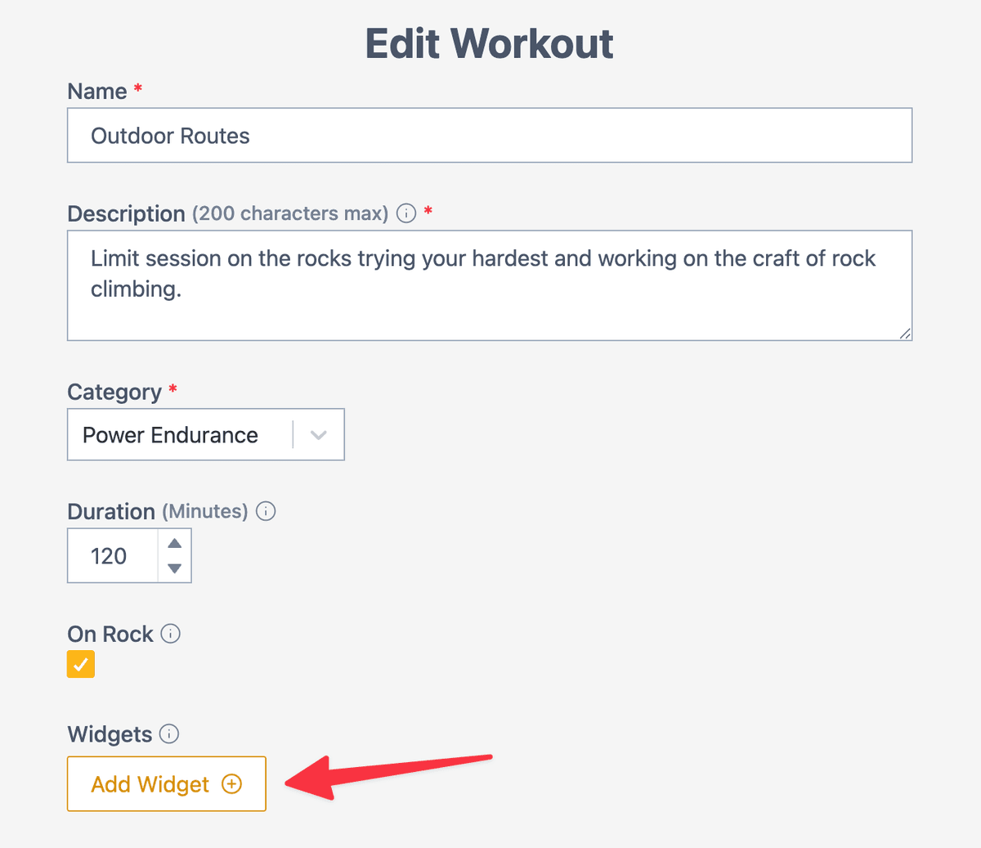Focus the Name field with Outdoor Routes
The height and width of the screenshot is (848, 981).
(490, 136)
